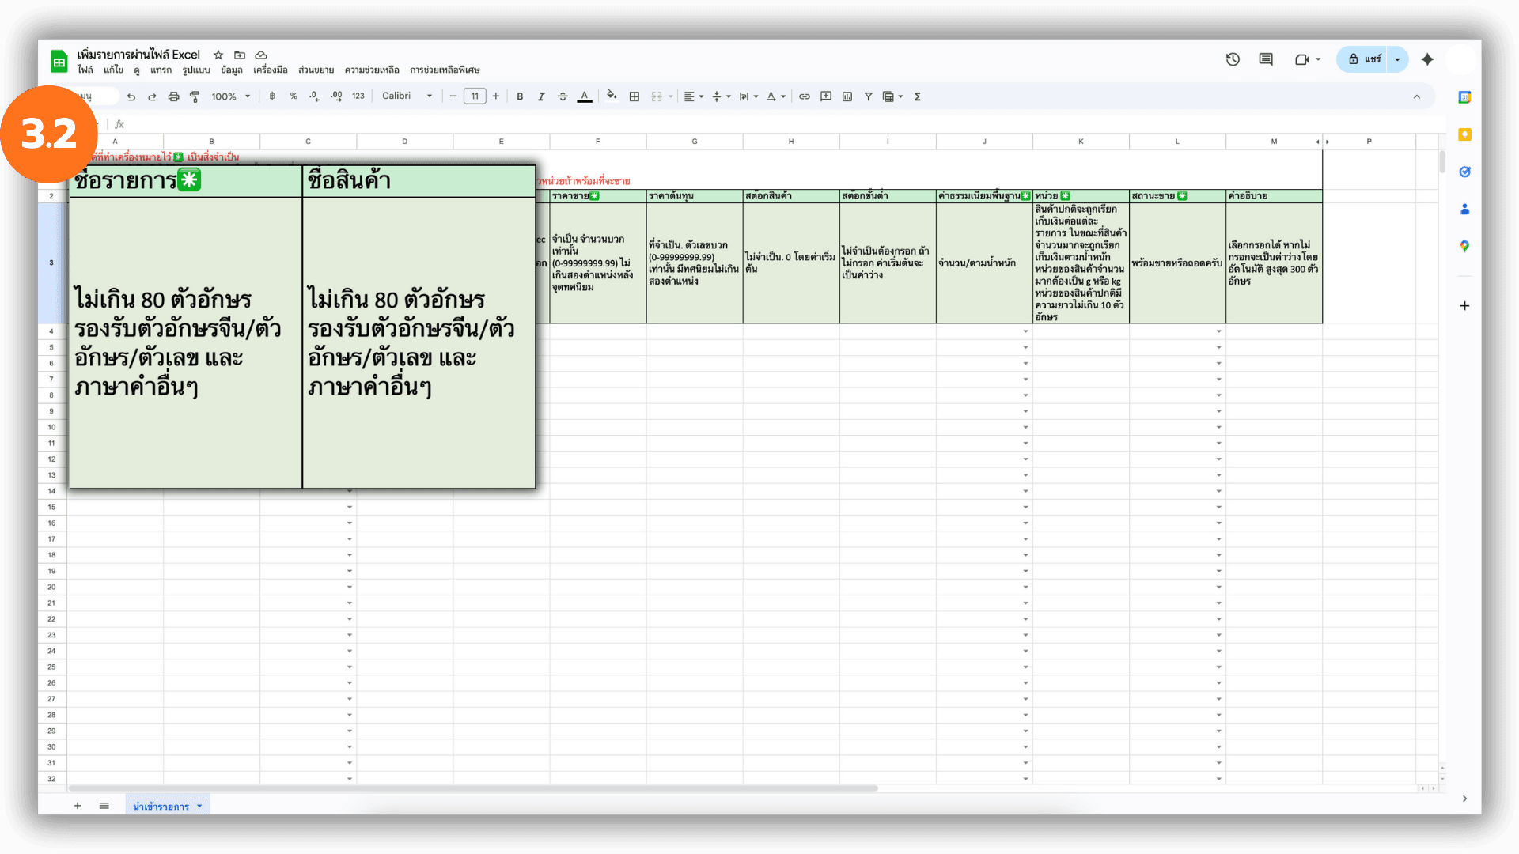Star this spreadsheet

[218, 55]
